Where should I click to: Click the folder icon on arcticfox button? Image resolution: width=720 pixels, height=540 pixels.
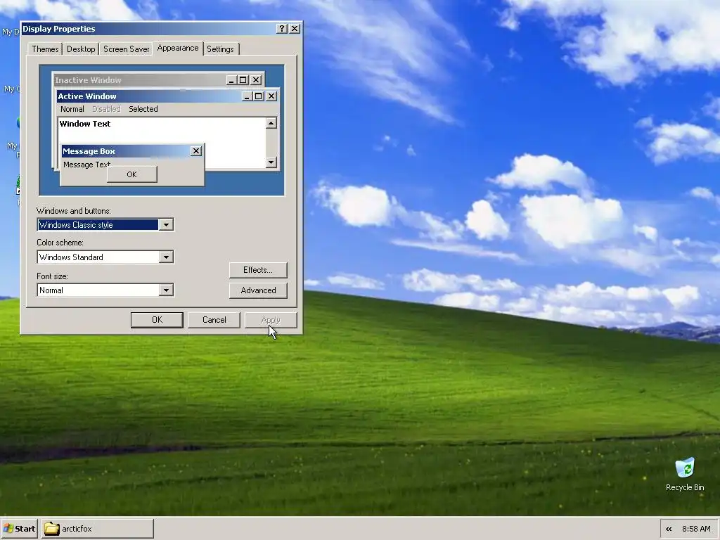click(x=52, y=529)
